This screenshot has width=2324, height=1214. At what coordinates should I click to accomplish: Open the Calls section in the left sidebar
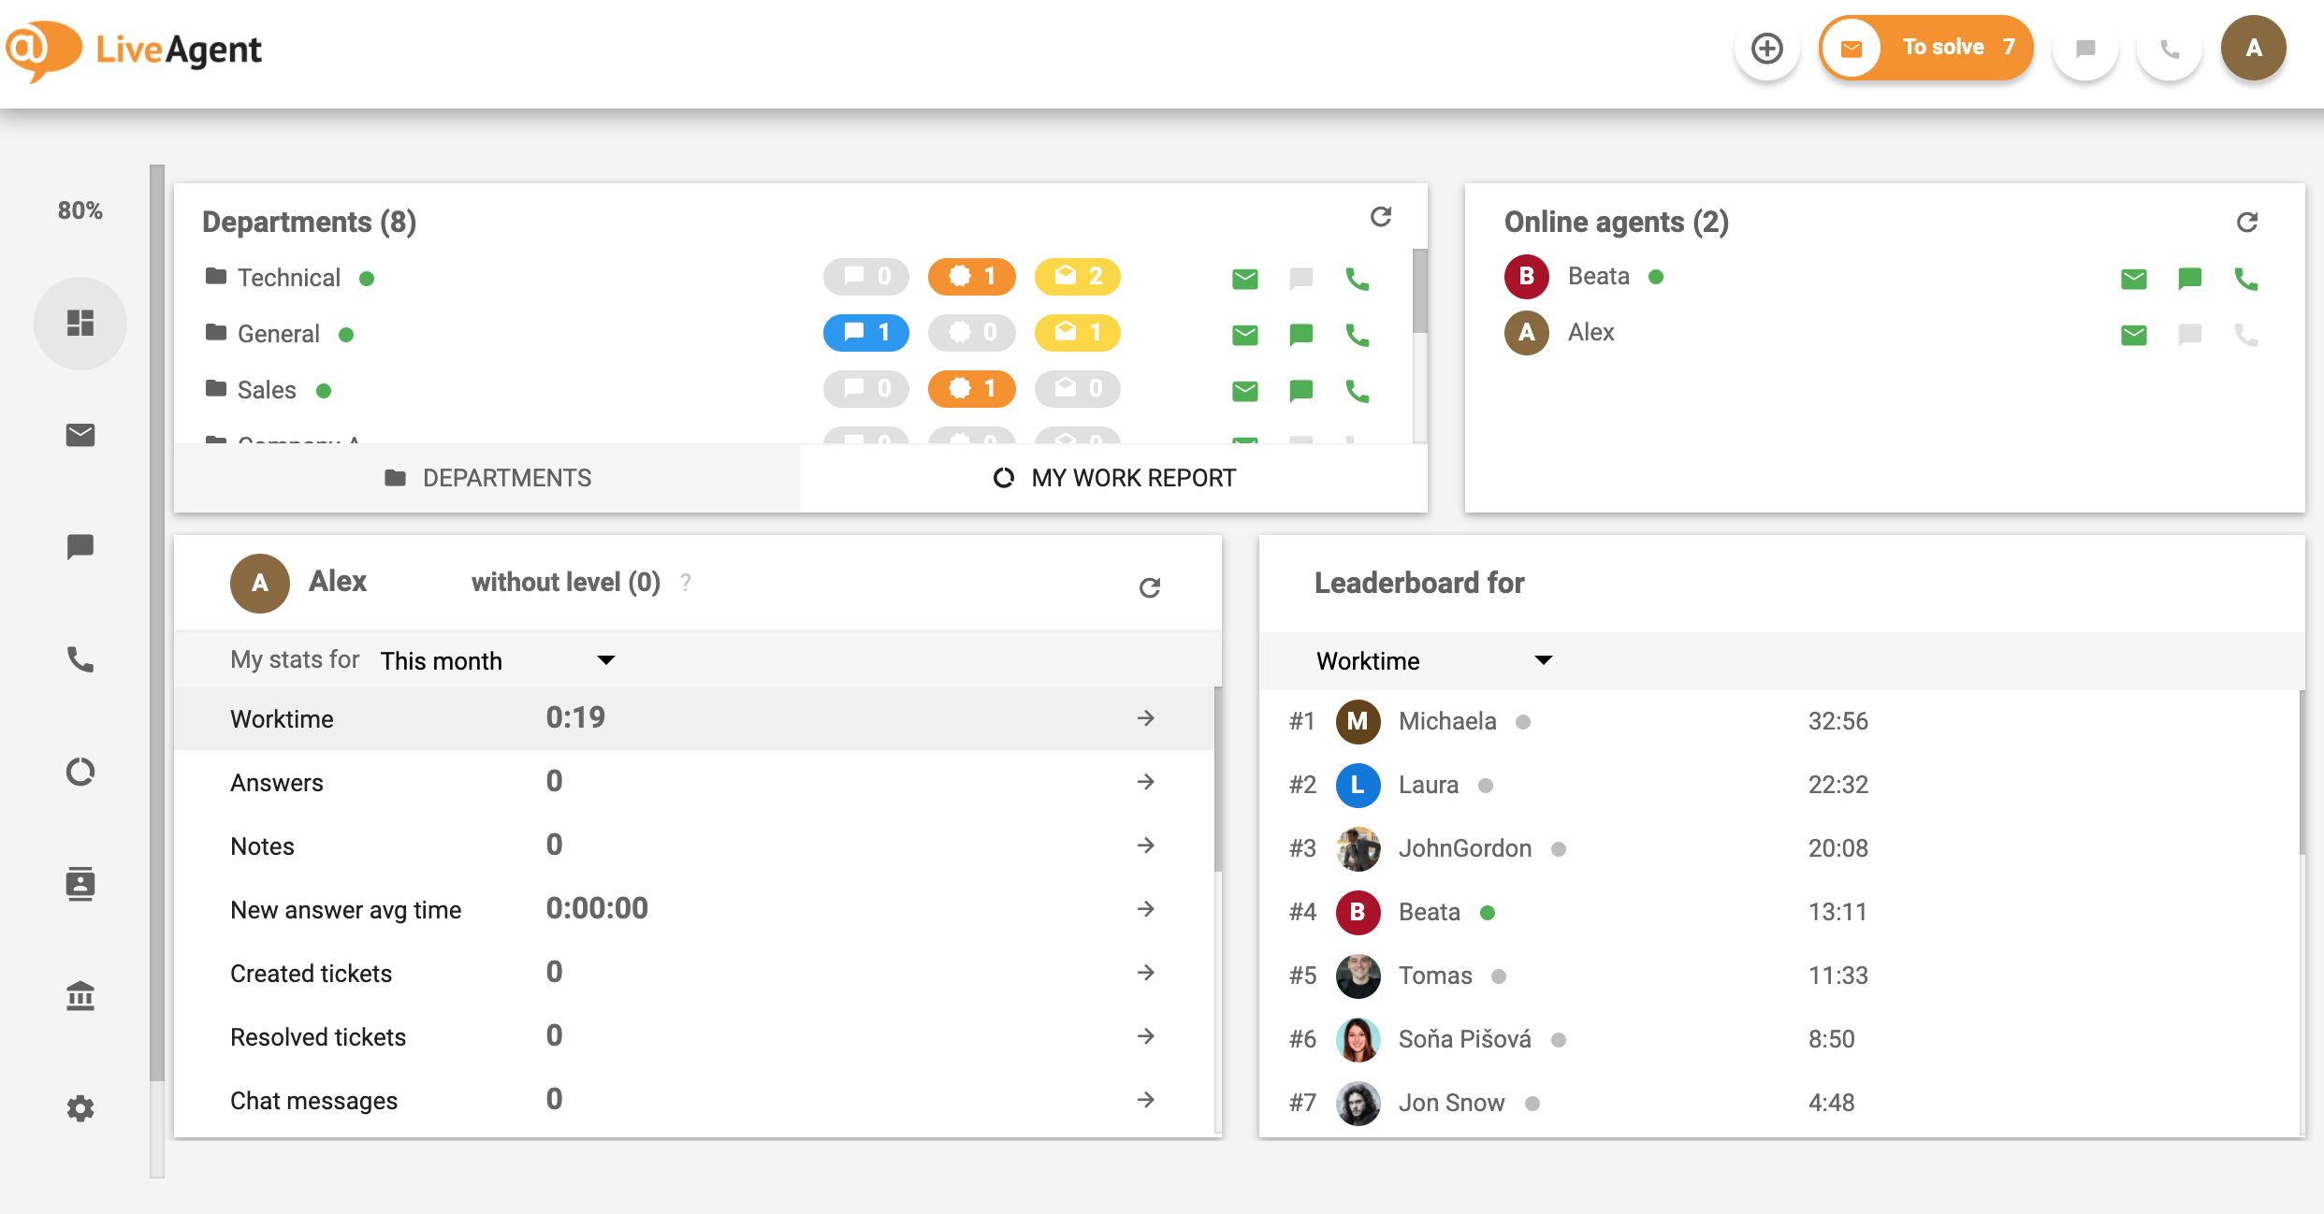tap(80, 659)
